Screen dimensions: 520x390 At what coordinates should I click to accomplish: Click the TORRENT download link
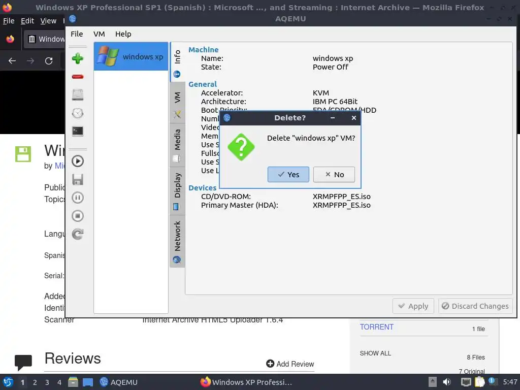click(376, 327)
